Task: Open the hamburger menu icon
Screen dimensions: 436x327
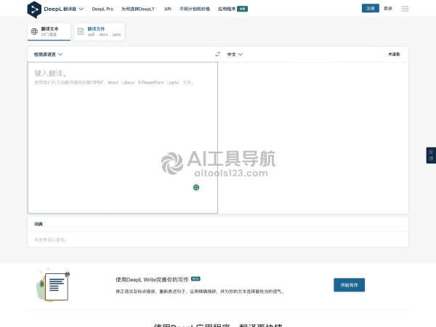Action: (405, 9)
